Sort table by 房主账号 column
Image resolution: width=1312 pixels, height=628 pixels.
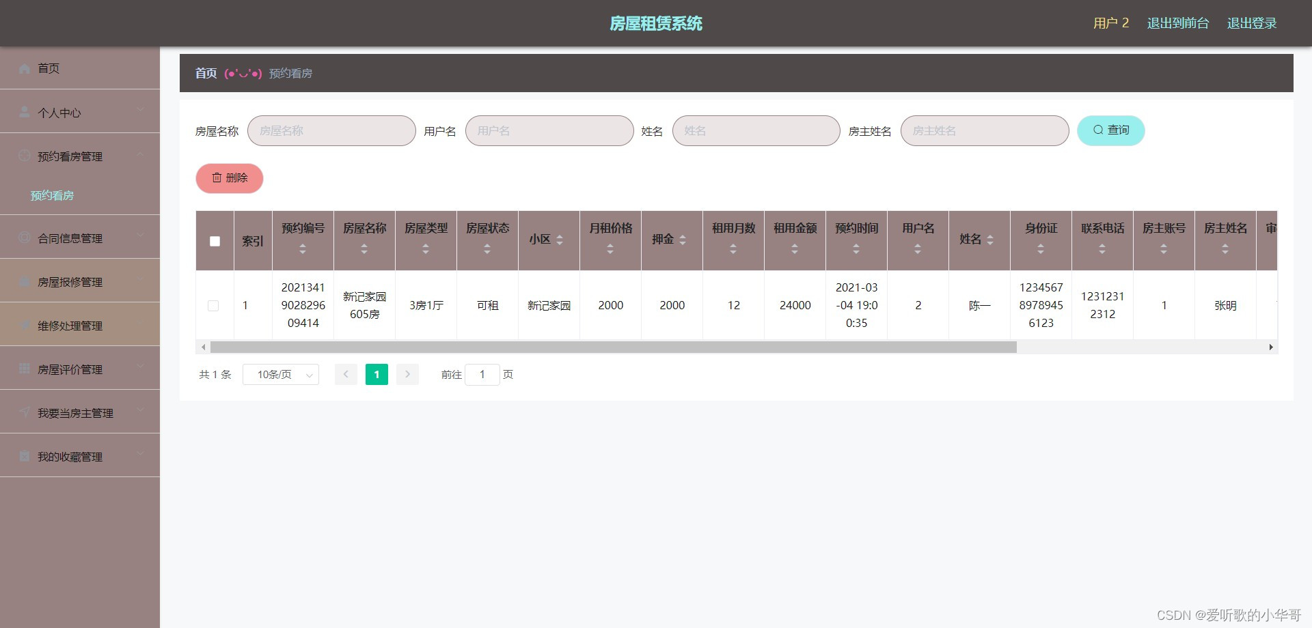tap(1164, 249)
